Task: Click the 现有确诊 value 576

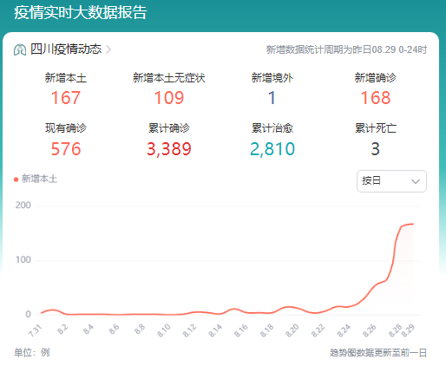Action: 66,149
